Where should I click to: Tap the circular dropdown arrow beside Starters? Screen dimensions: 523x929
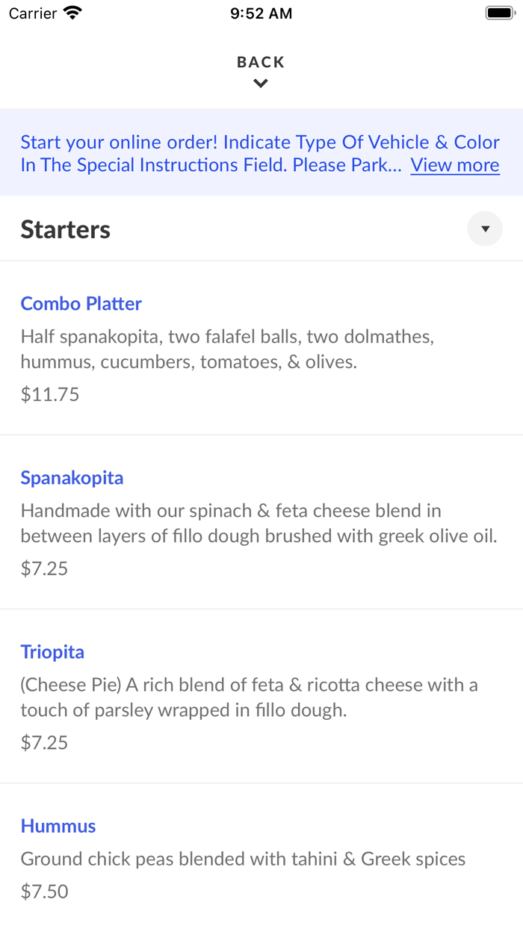click(x=485, y=229)
